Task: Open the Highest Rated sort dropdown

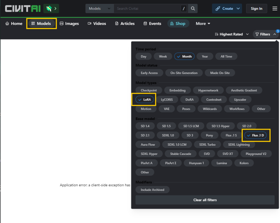Action: [232, 34]
